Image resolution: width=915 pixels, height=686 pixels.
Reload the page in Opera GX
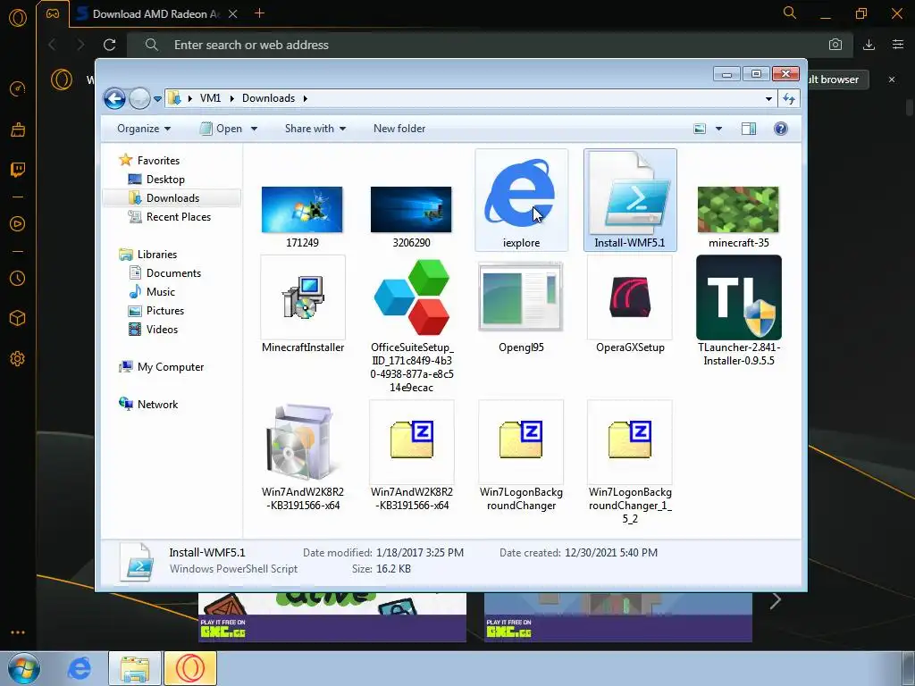109,45
